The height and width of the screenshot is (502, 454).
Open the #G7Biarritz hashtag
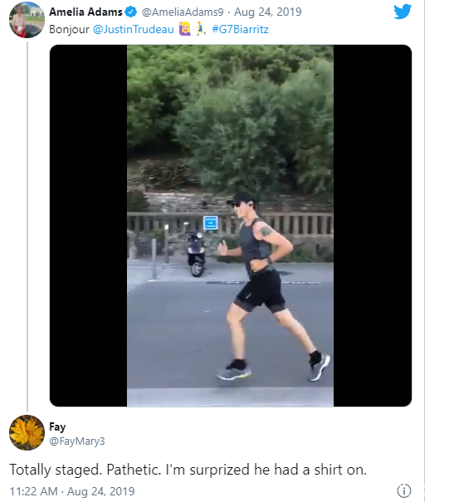click(240, 29)
